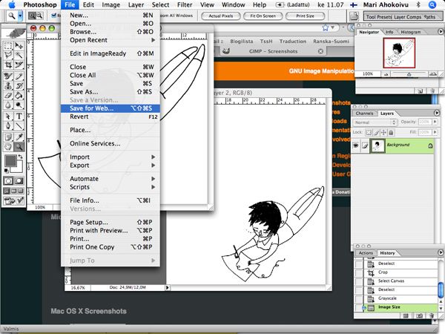Open the Layers panel flyout menu
The height and width of the screenshot is (334, 445).
coord(437,113)
